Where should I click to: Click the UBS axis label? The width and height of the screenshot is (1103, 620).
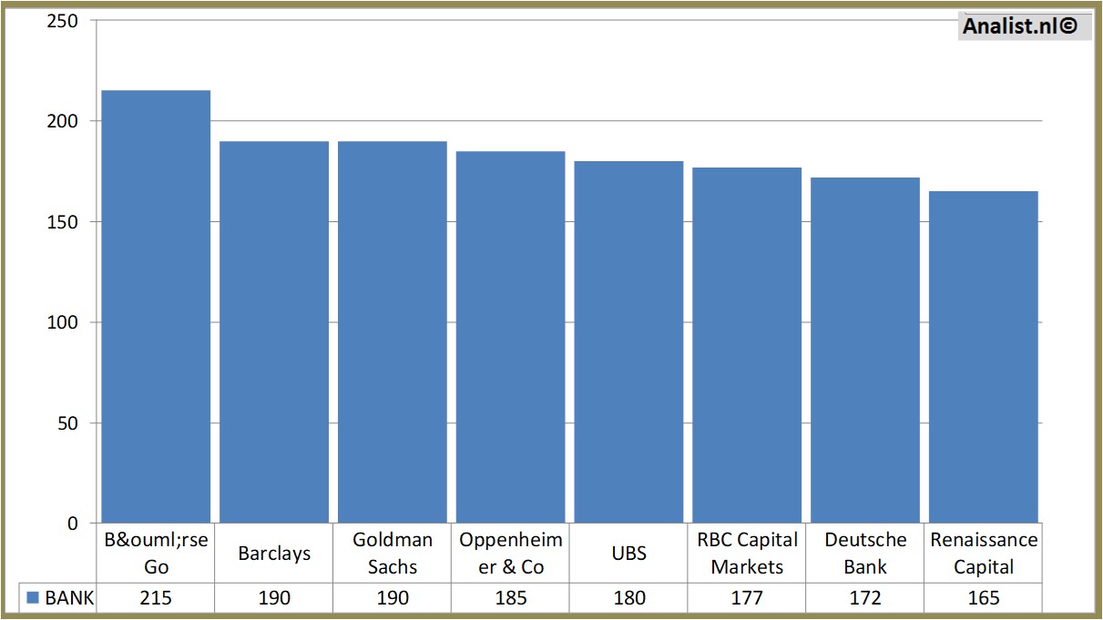[x=628, y=554]
